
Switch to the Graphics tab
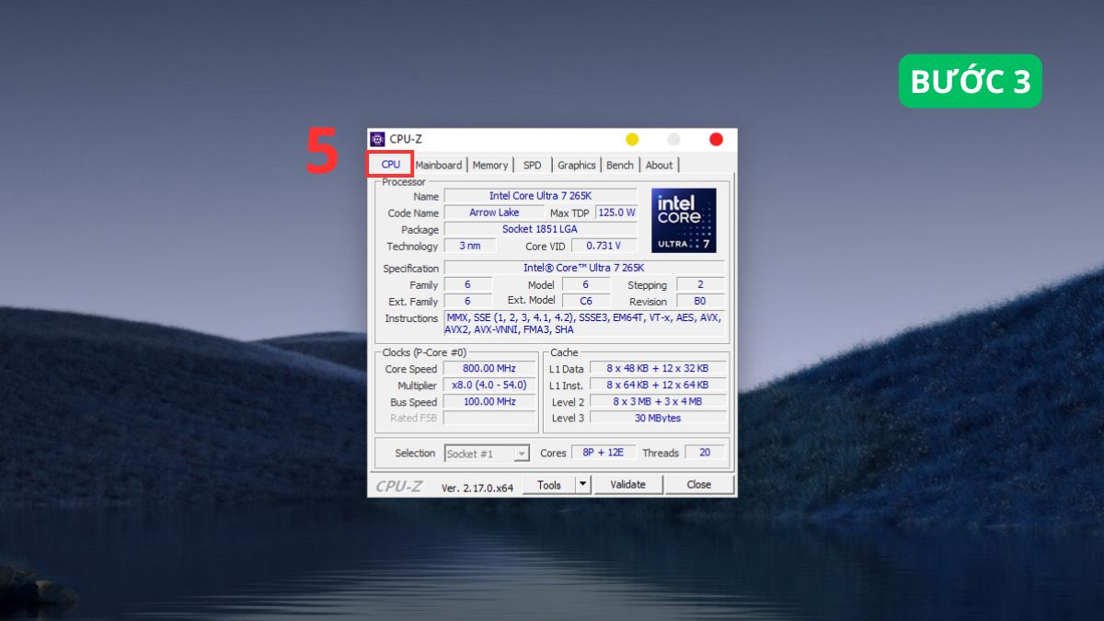coord(576,165)
